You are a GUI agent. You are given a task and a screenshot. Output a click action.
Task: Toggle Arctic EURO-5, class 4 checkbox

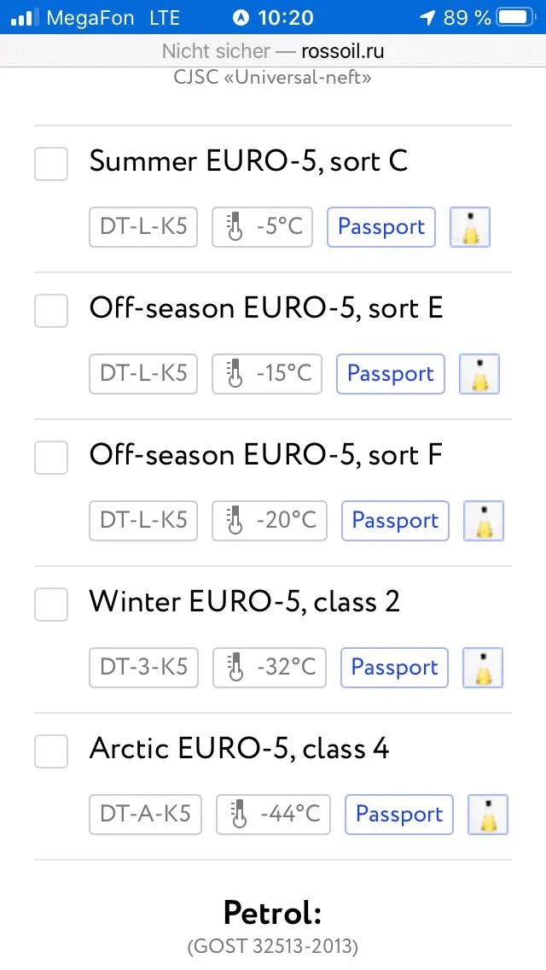pyautogui.click(x=51, y=751)
